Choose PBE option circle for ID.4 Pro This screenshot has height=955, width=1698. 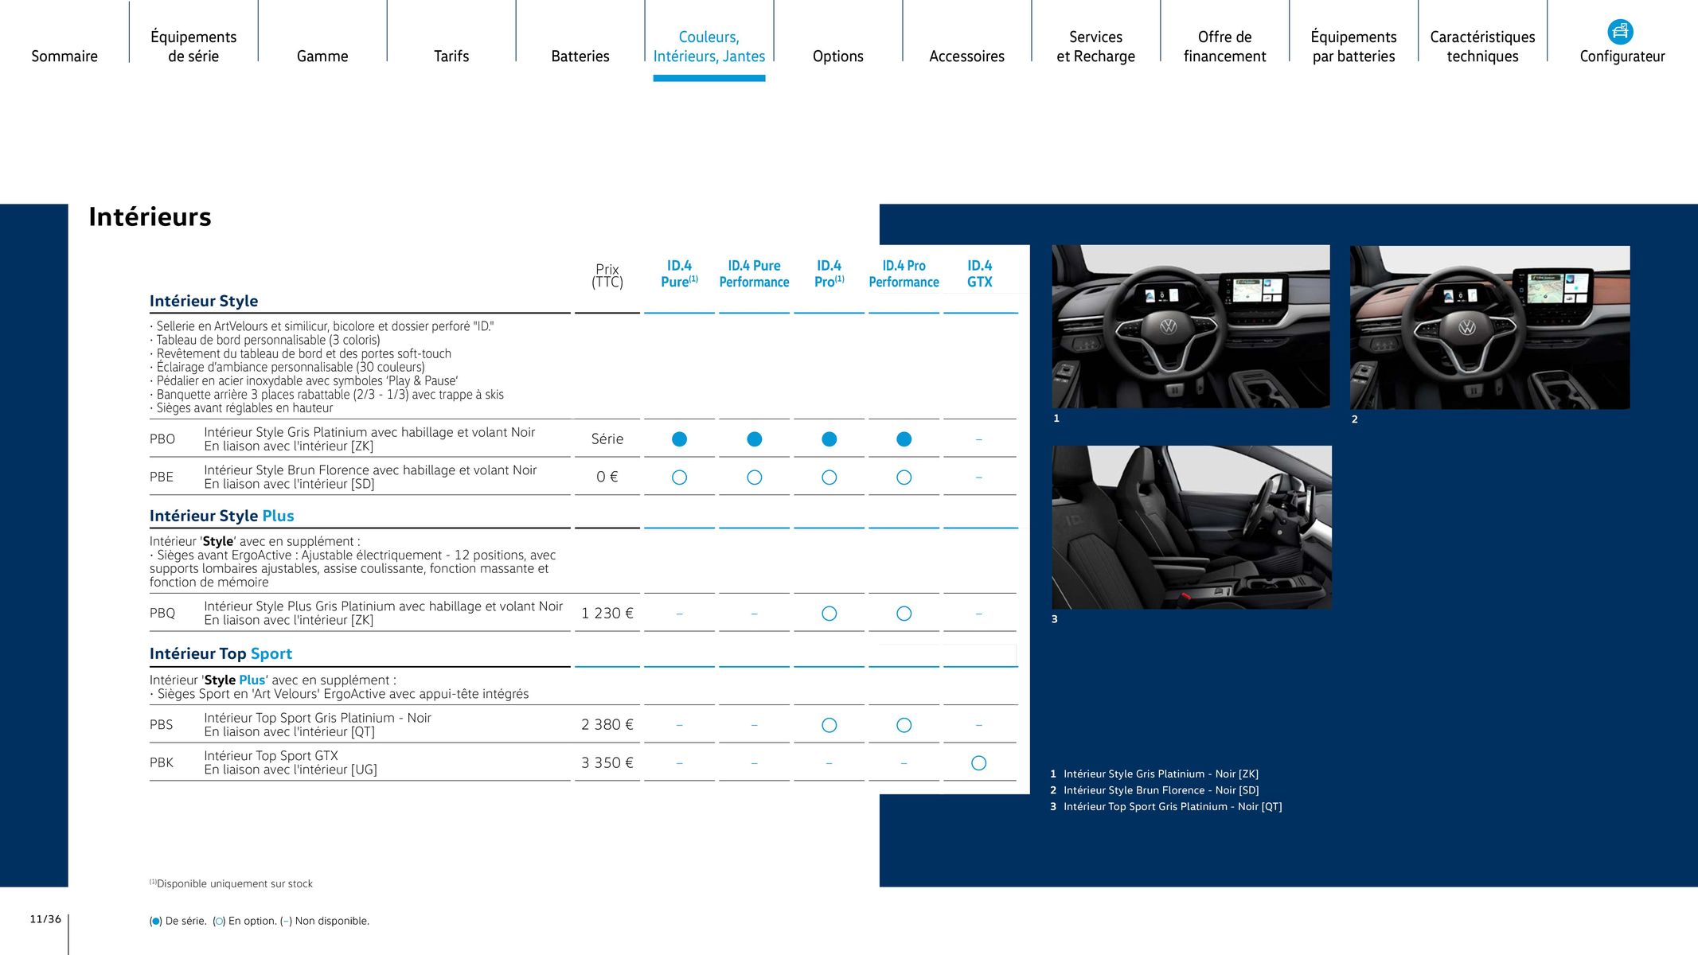click(829, 477)
